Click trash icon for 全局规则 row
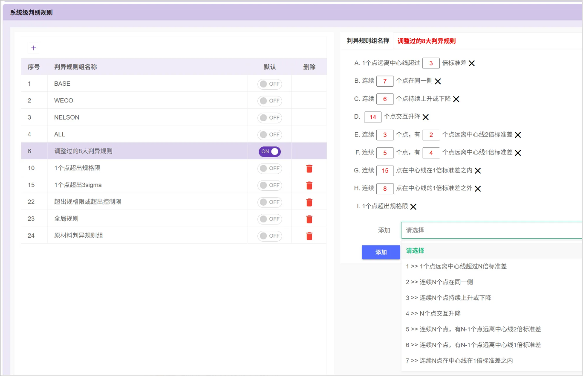 tap(309, 219)
